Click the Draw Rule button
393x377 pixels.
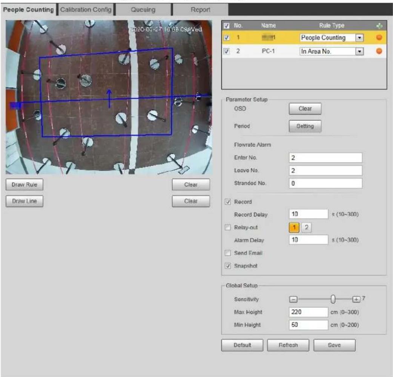pos(24,185)
